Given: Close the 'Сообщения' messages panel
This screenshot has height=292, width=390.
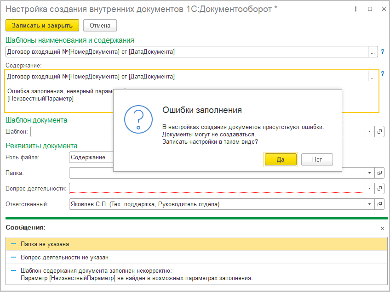Looking at the screenshot, I should (x=382, y=229).
